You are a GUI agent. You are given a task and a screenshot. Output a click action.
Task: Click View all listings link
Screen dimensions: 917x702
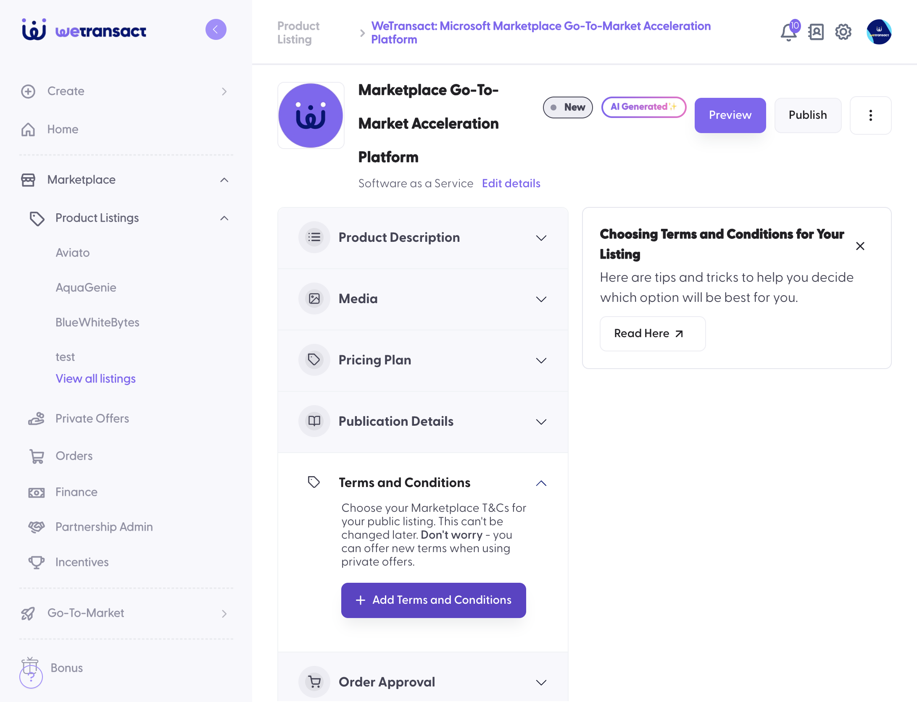pos(95,379)
